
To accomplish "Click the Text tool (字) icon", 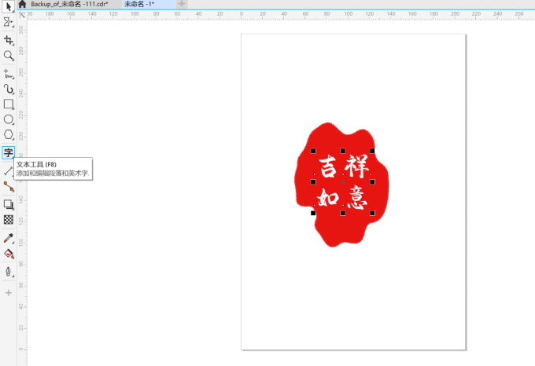I will point(8,152).
